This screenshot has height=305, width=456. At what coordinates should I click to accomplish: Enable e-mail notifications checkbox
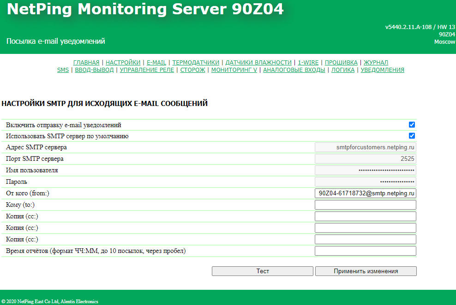coord(412,125)
